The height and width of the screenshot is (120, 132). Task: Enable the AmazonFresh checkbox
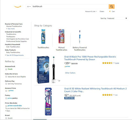pos(6,69)
